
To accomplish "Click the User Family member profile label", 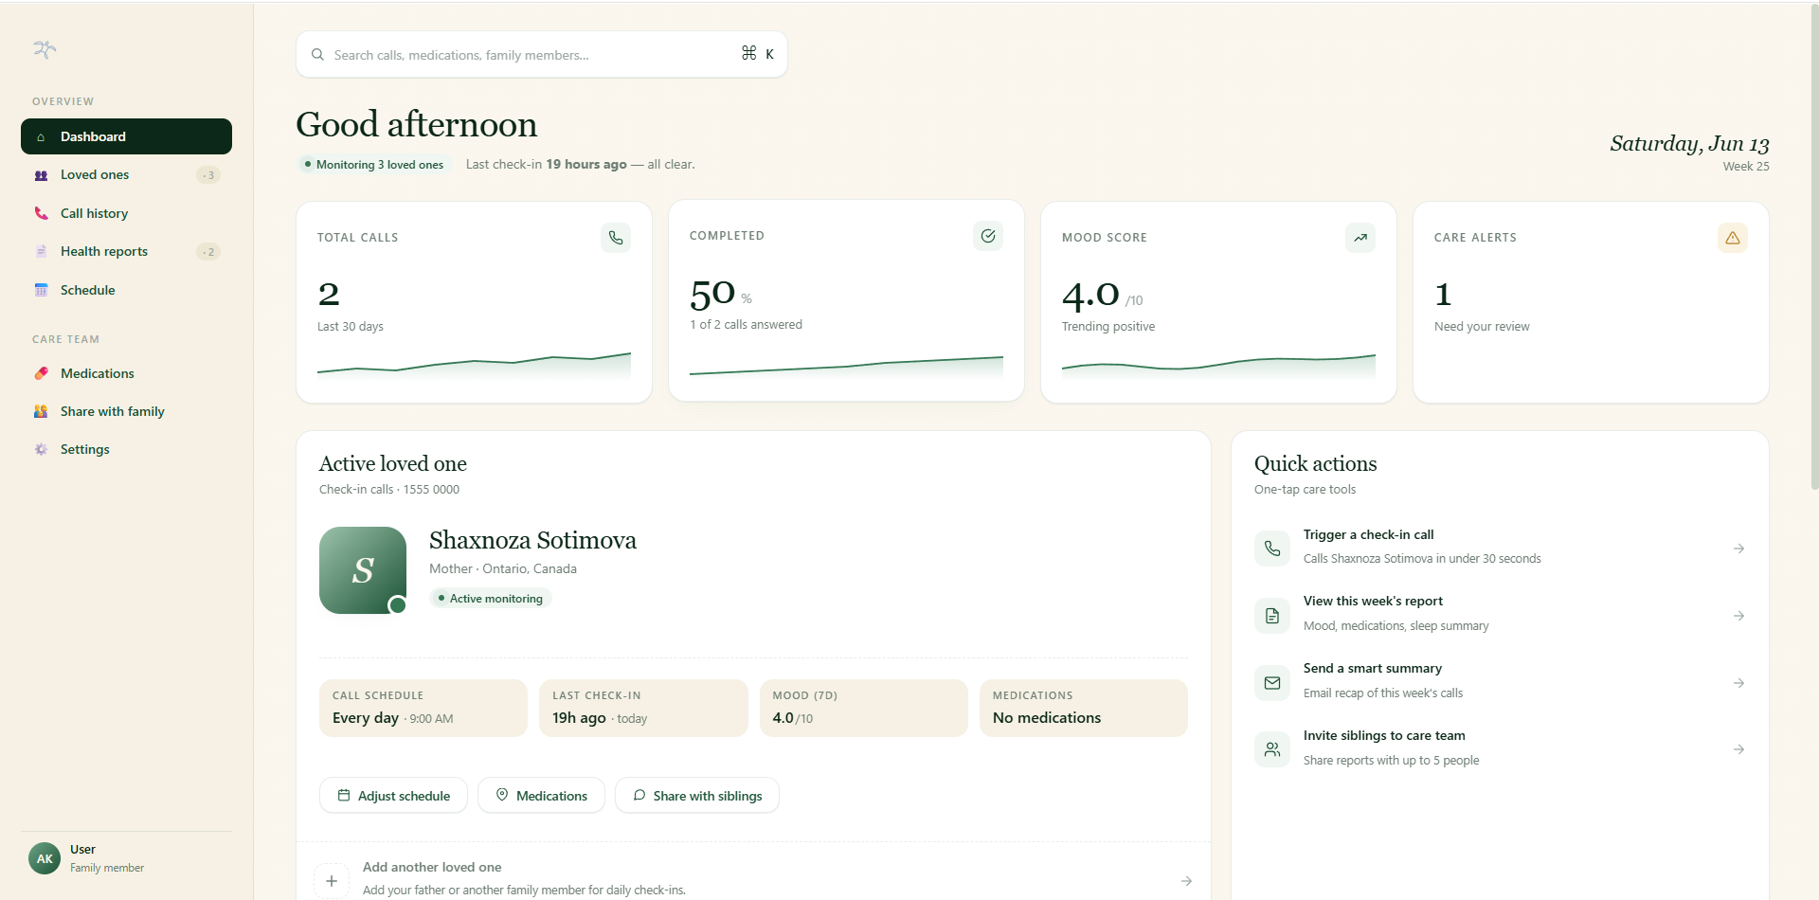I will [107, 858].
